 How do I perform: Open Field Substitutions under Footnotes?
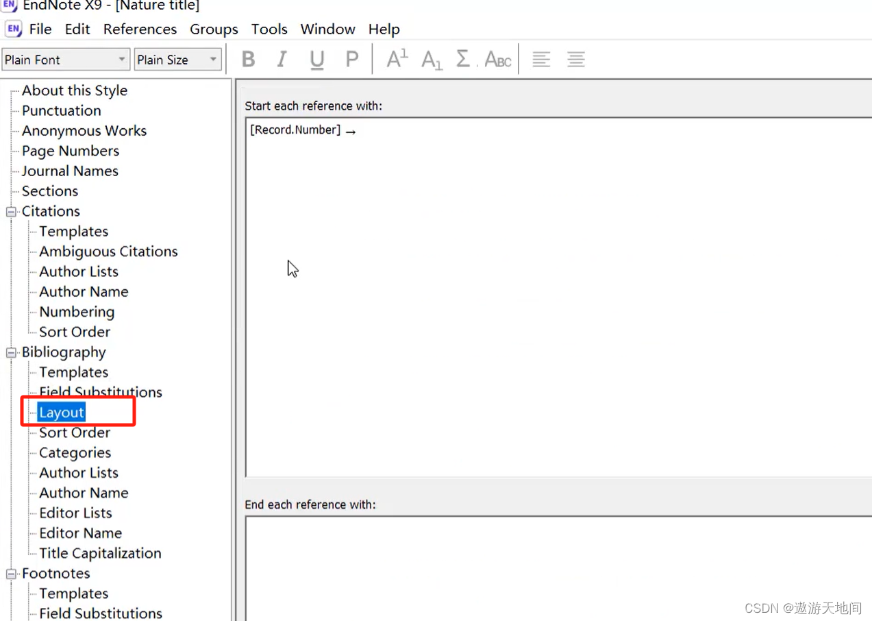(x=101, y=613)
